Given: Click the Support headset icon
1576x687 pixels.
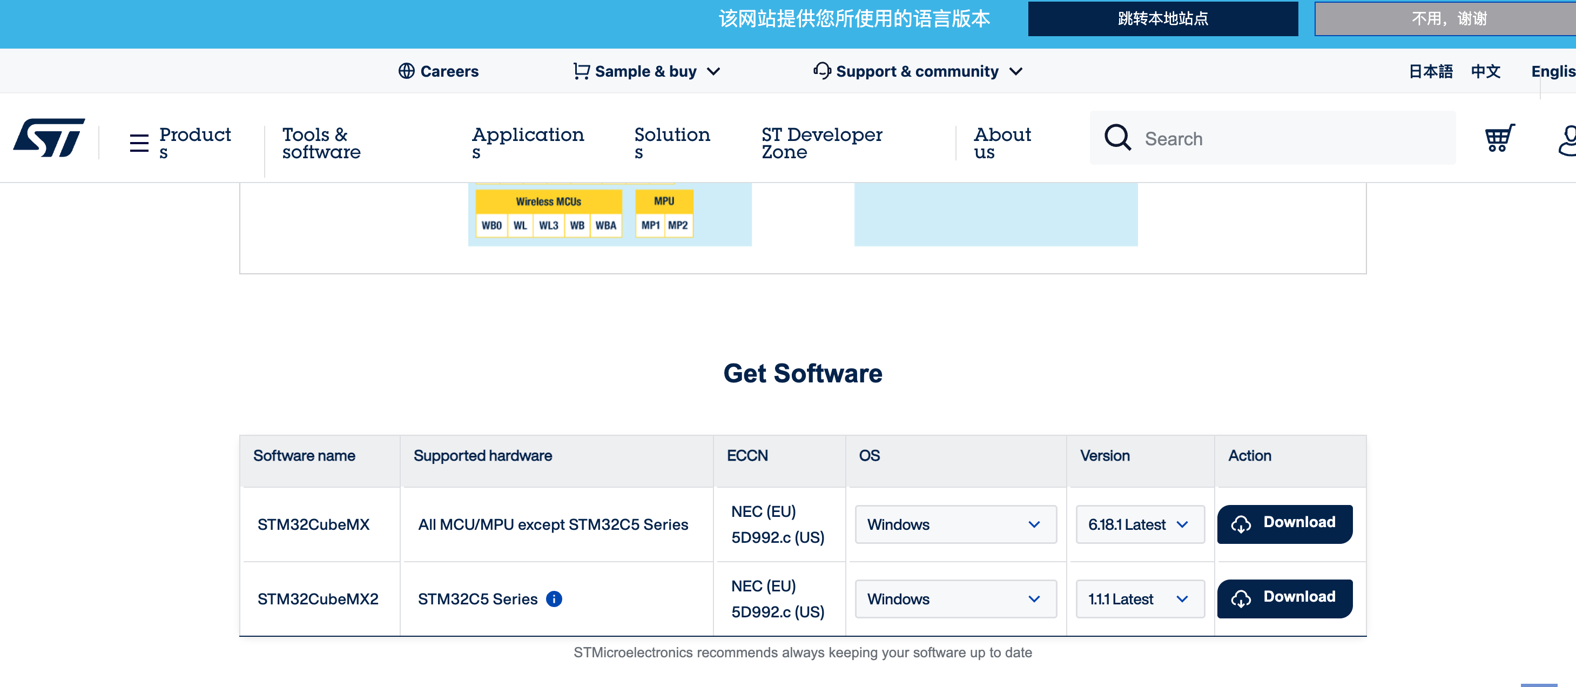Looking at the screenshot, I should coord(821,71).
